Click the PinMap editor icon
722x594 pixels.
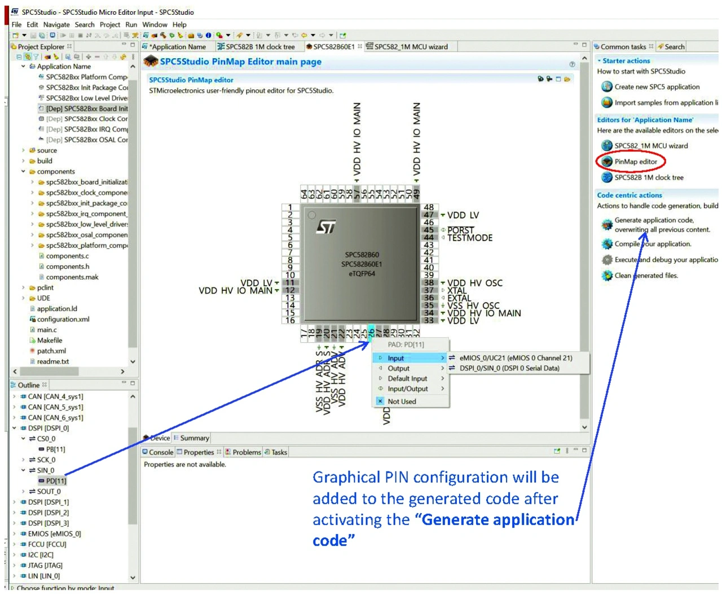click(607, 161)
